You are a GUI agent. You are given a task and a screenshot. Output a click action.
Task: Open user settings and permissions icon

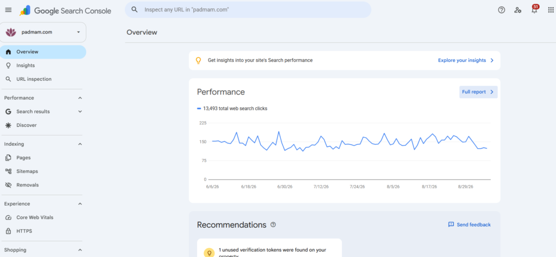[x=517, y=10]
